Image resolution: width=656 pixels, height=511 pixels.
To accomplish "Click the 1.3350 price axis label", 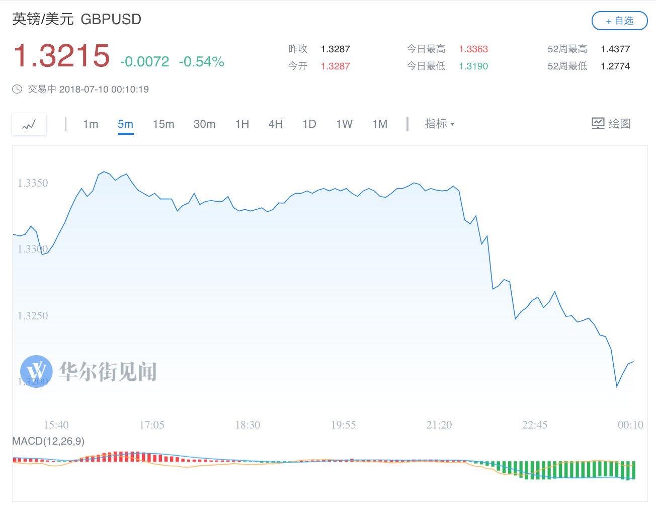I will tap(33, 183).
